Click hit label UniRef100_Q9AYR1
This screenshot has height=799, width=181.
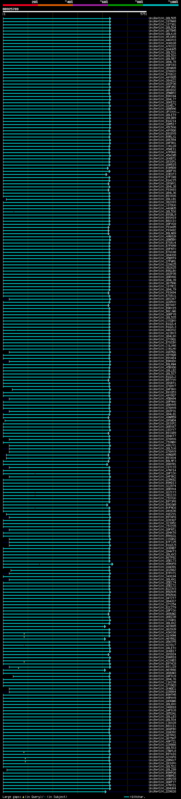162,464
